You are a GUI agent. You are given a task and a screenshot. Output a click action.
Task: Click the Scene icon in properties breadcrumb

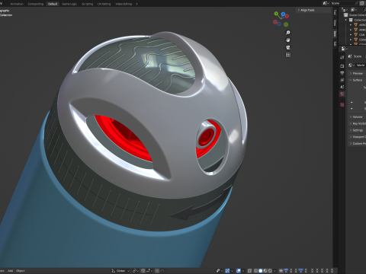point(350,56)
